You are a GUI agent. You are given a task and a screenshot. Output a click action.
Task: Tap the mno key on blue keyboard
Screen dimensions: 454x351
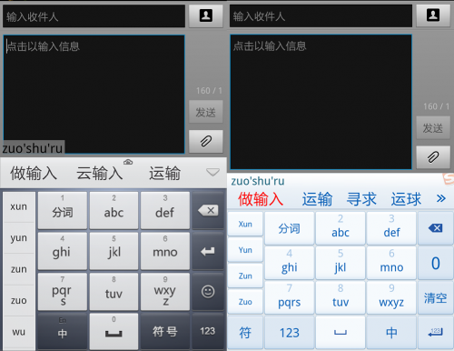tap(391, 263)
